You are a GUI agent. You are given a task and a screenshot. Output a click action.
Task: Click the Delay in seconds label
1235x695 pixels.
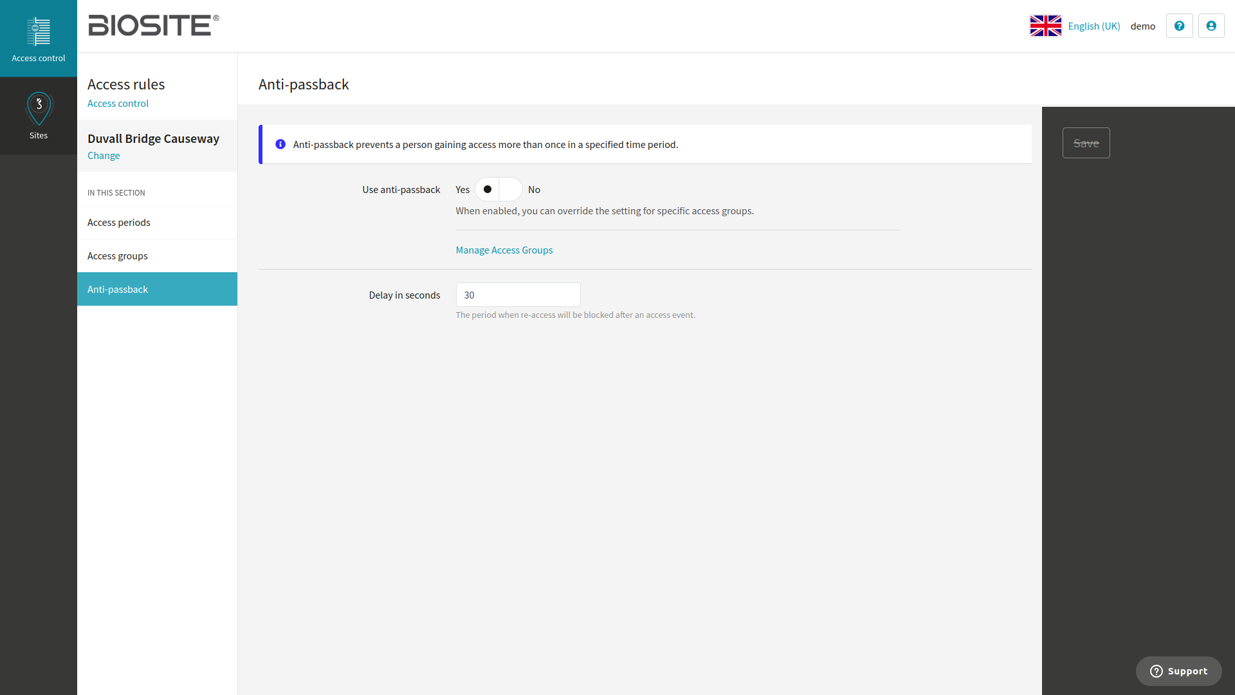pos(405,295)
